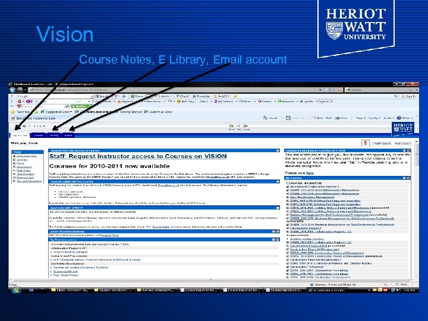Open the Page menu dropdown
The height and width of the screenshot is (321, 428).
click(360, 118)
